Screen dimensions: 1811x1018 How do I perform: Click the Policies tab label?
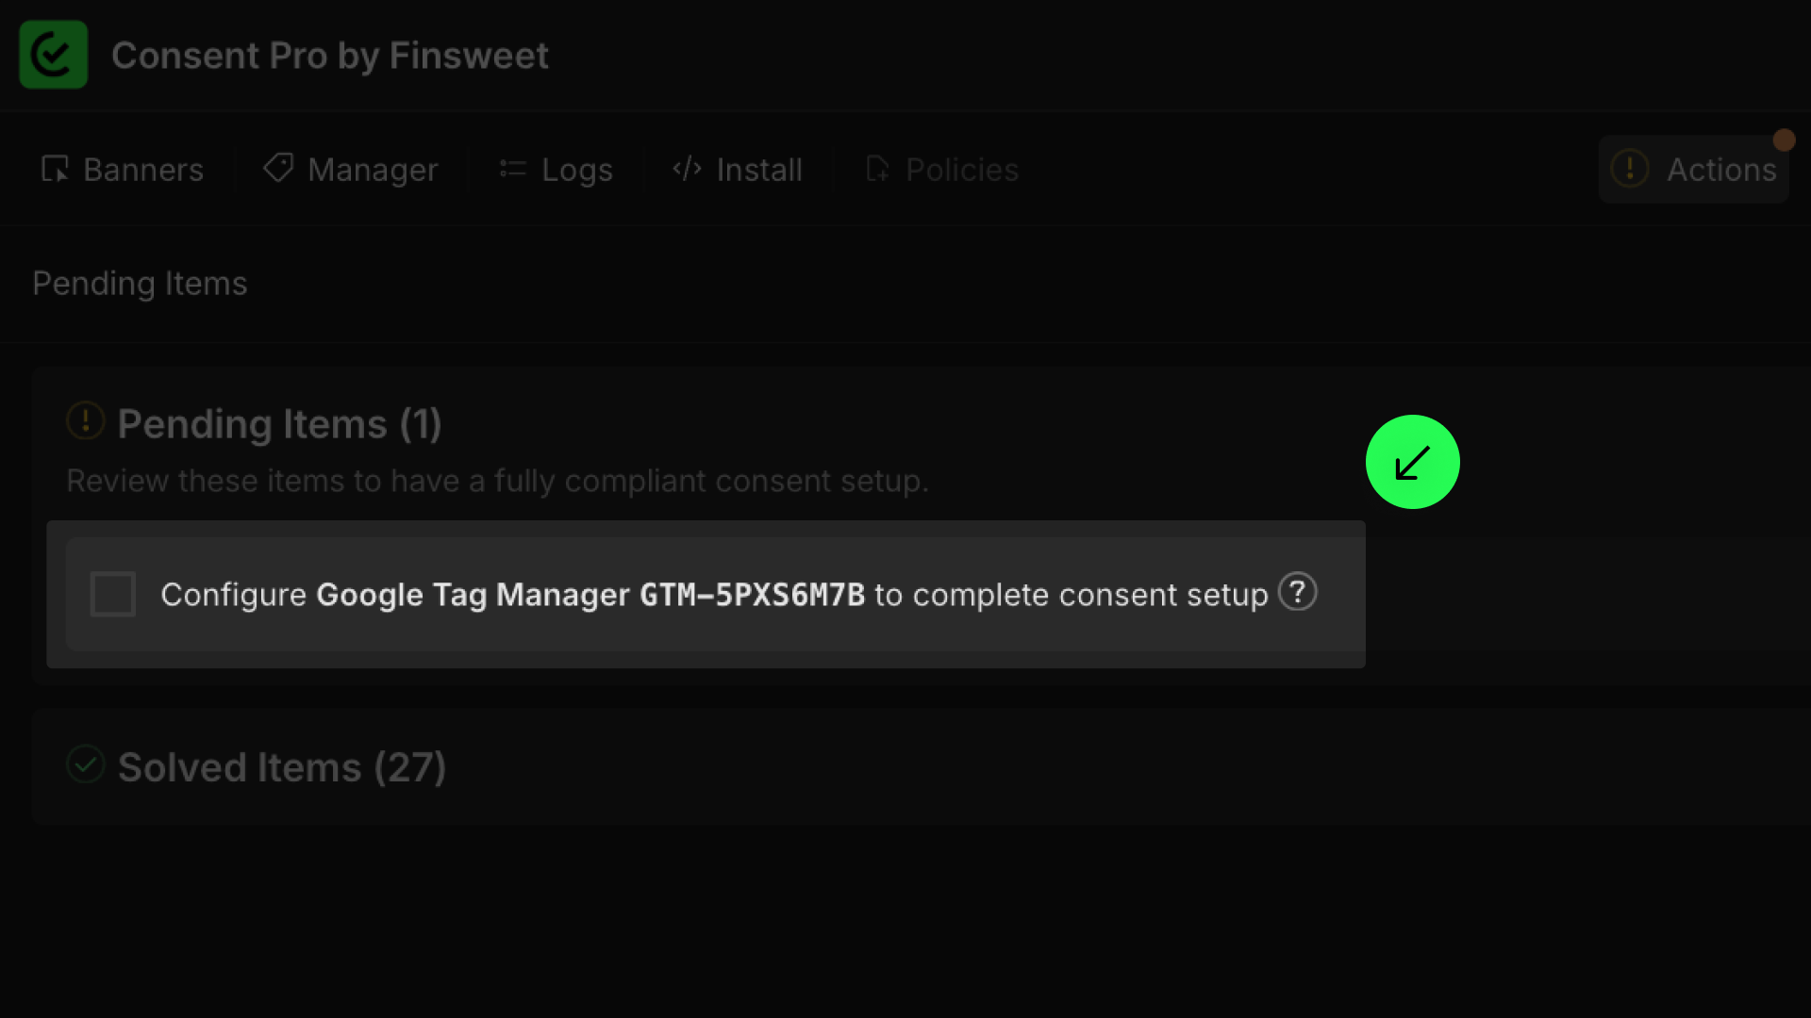(962, 170)
